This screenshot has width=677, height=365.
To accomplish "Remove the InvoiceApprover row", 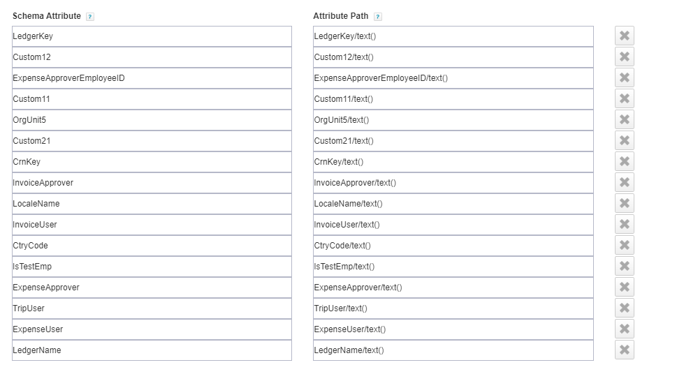I will pos(625,183).
